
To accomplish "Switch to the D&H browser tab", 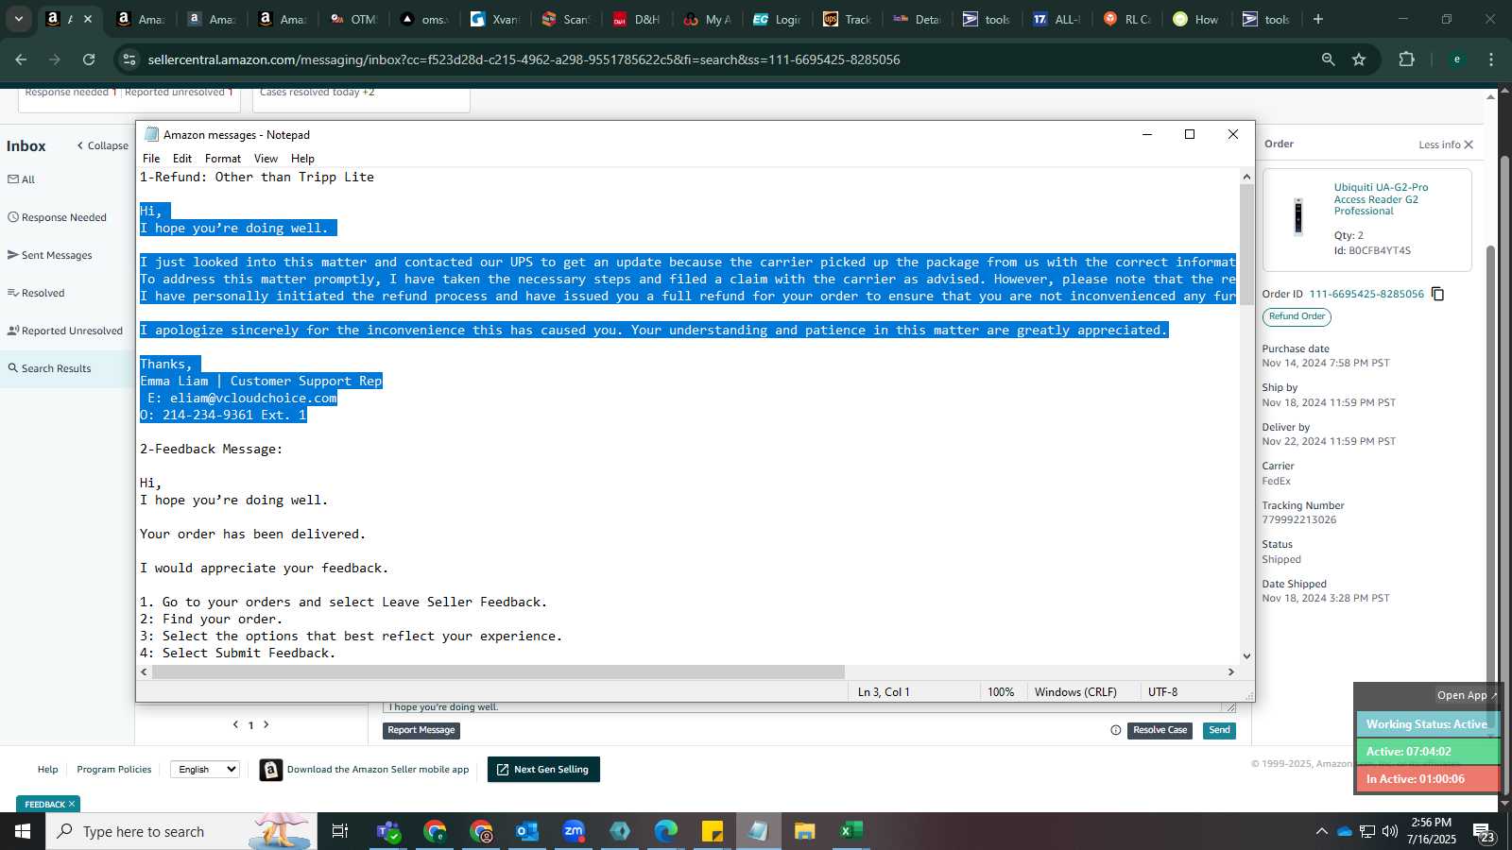I will coord(636,19).
